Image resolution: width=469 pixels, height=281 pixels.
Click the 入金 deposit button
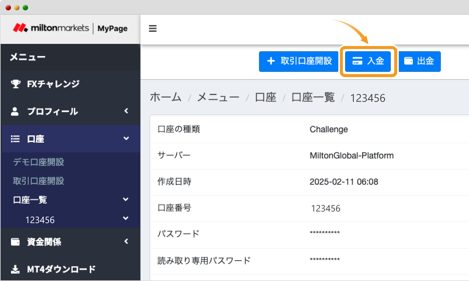(368, 61)
